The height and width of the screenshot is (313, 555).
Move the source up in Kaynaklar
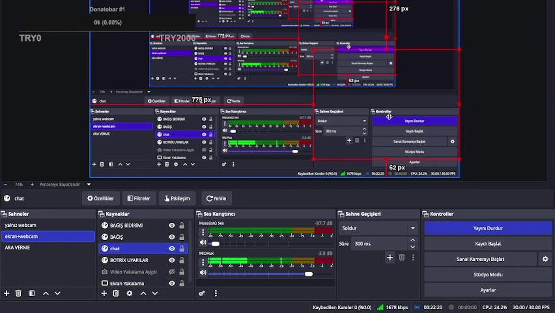[x=143, y=293]
